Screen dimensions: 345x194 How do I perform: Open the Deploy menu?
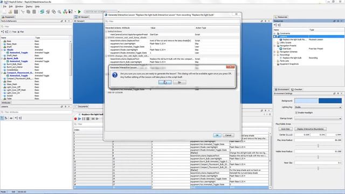pos(29,6)
